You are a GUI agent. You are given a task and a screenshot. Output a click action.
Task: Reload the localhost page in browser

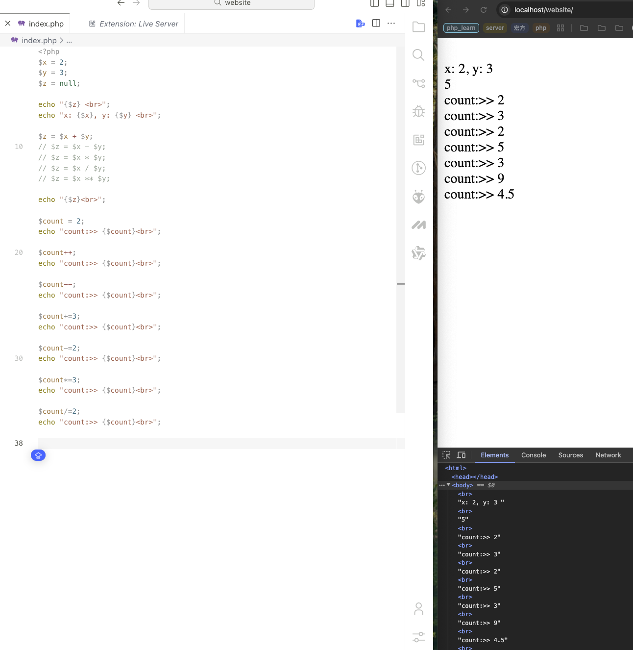484,10
